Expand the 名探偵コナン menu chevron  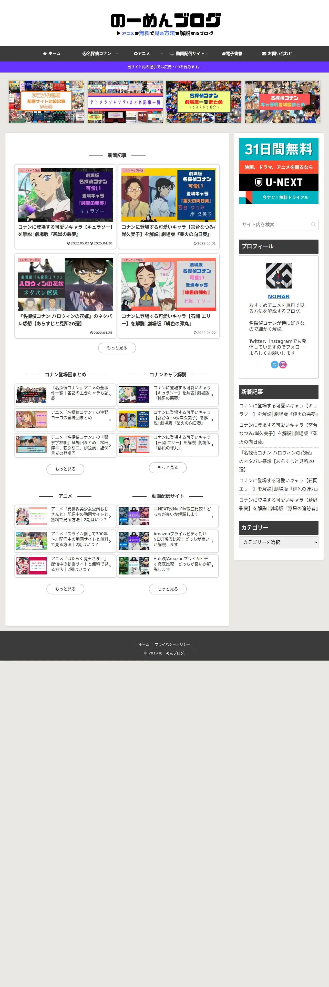pos(117,54)
